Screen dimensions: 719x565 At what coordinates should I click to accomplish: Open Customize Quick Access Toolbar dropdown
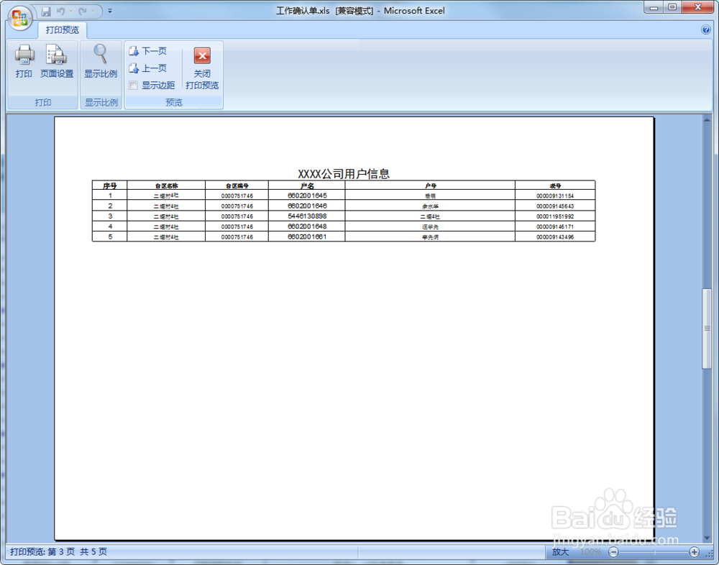(110, 11)
